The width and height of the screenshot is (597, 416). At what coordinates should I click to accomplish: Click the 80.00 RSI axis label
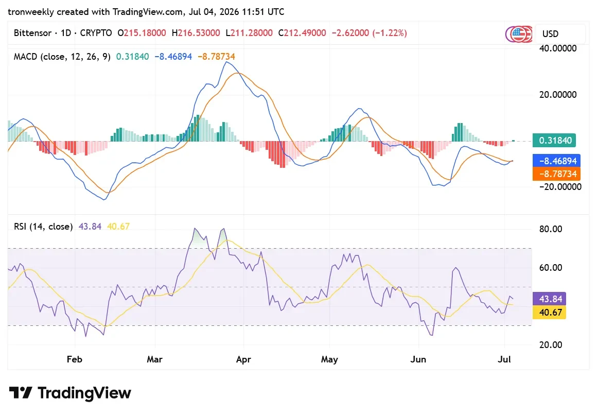(x=551, y=229)
